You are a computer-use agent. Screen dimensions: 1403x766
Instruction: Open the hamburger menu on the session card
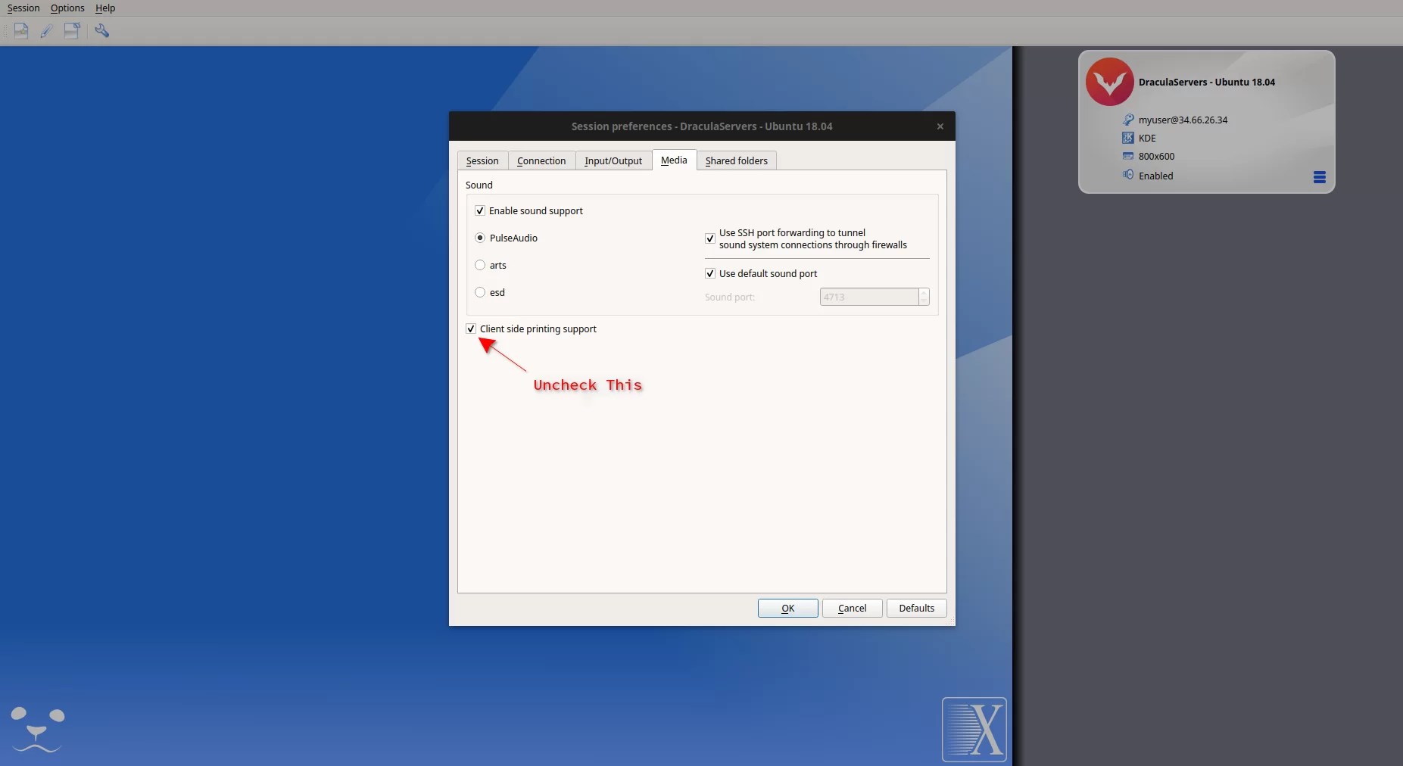click(x=1319, y=176)
